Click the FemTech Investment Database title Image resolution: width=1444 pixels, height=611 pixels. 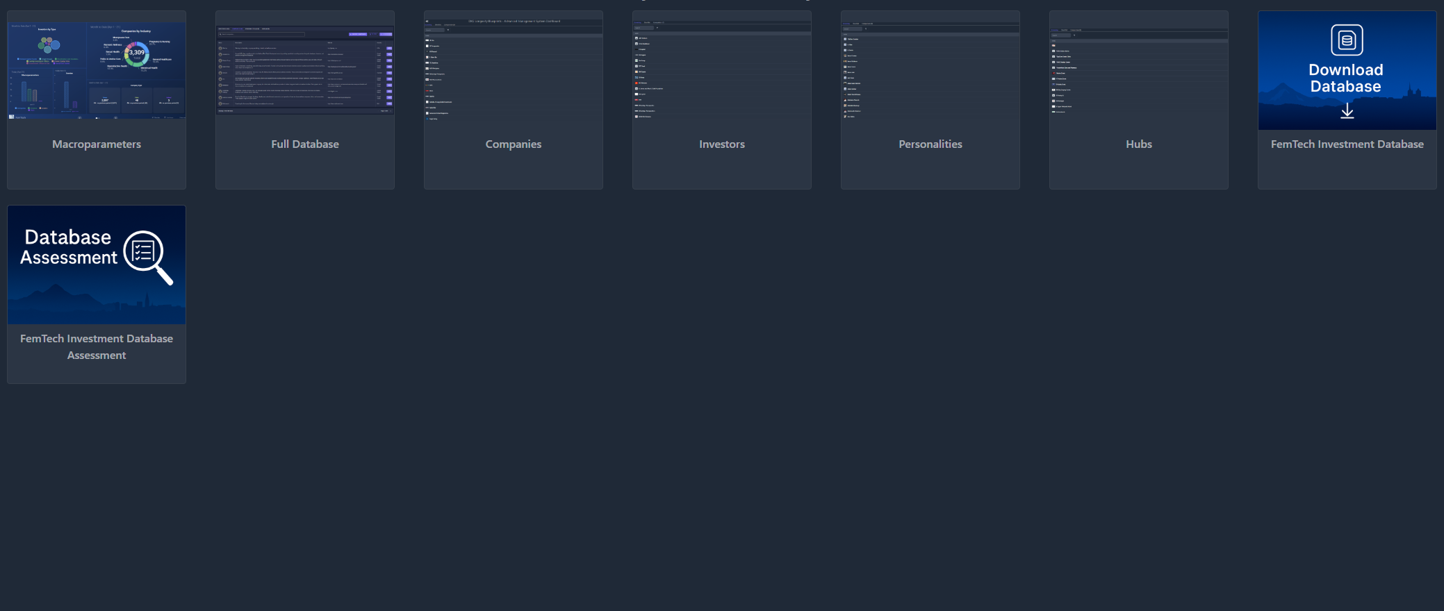coord(1347,144)
